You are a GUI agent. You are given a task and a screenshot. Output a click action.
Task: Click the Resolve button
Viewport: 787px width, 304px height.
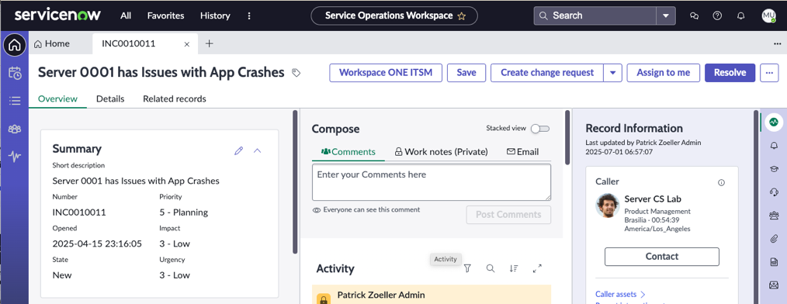coord(730,73)
